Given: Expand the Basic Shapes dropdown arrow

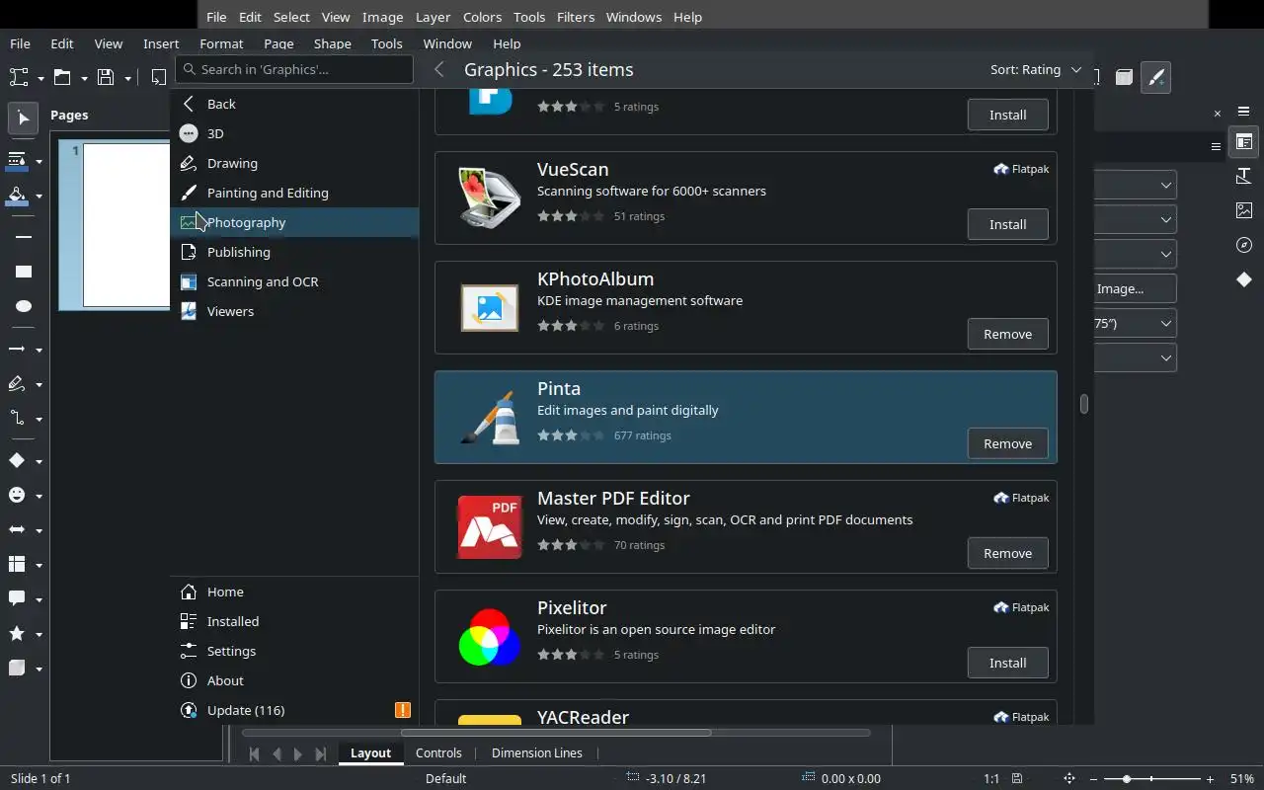Looking at the screenshot, I should (x=39, y=461).
